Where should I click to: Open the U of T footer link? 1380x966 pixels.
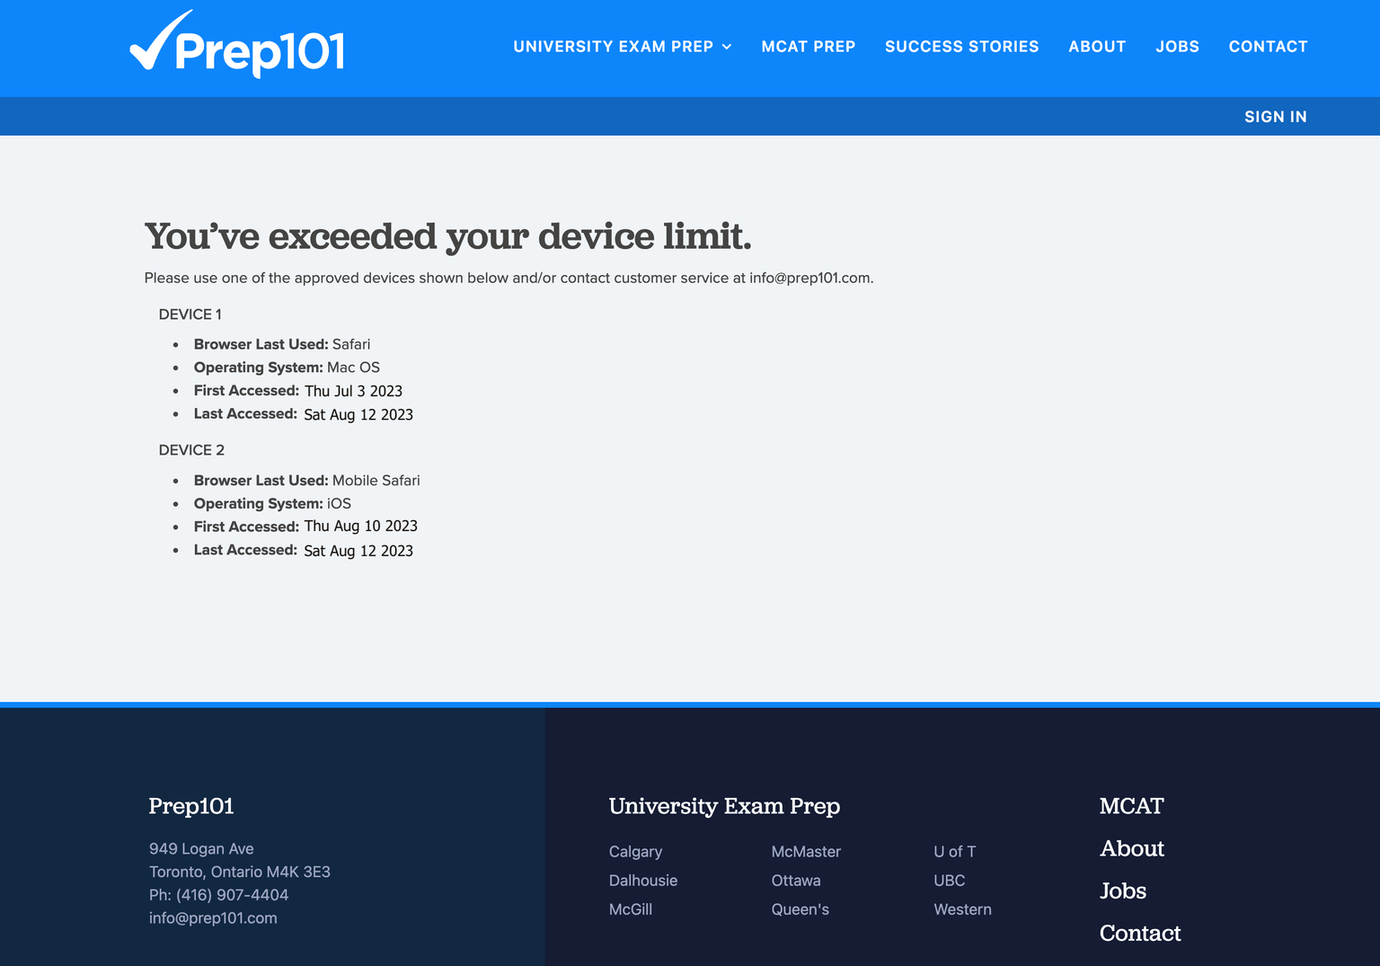pyautogui.click(x=954, y=852)
